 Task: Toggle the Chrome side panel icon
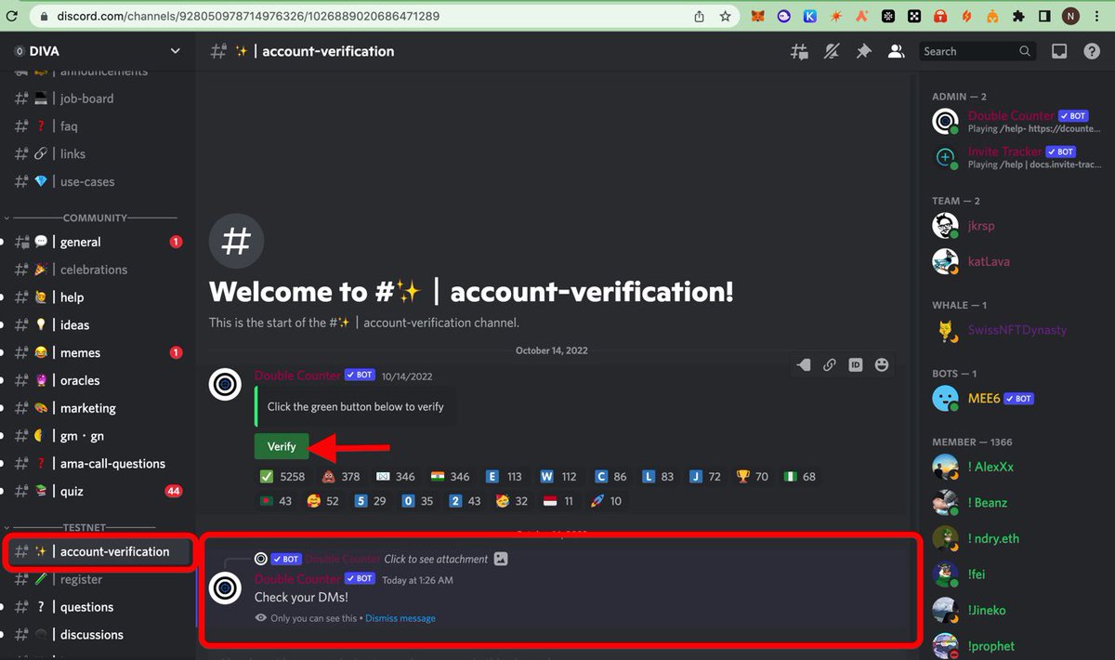pos(1044,16)
